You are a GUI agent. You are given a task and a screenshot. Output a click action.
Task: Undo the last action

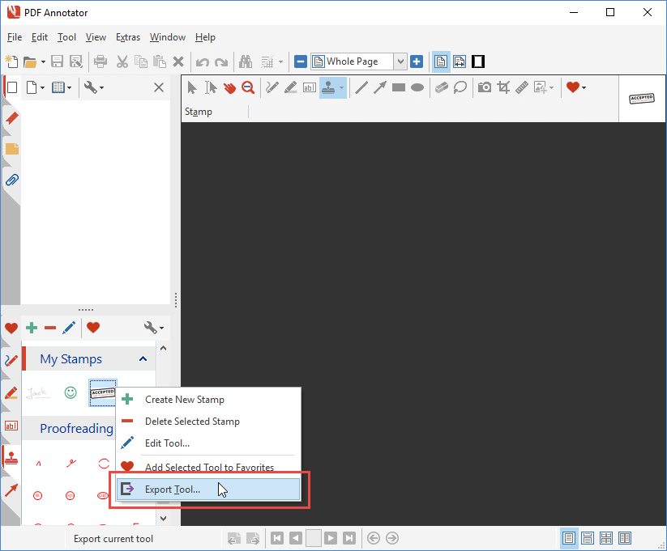click(x=202, y=62)
